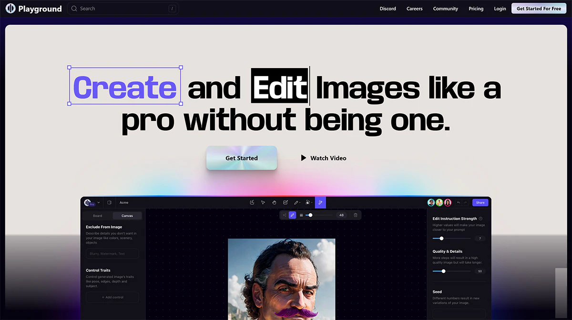Click Get Started For Free button
This screenshot has width=572, height=320.
coord(539,9)
